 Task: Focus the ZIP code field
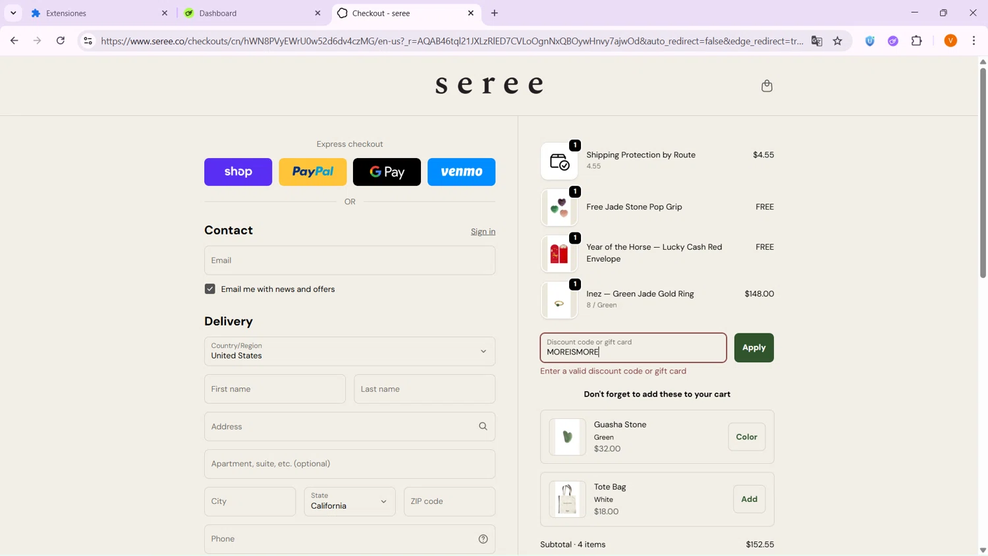[449, 501]
